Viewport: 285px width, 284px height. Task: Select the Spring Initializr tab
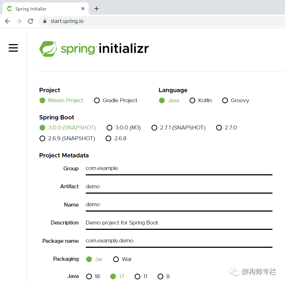click(46, 9)
